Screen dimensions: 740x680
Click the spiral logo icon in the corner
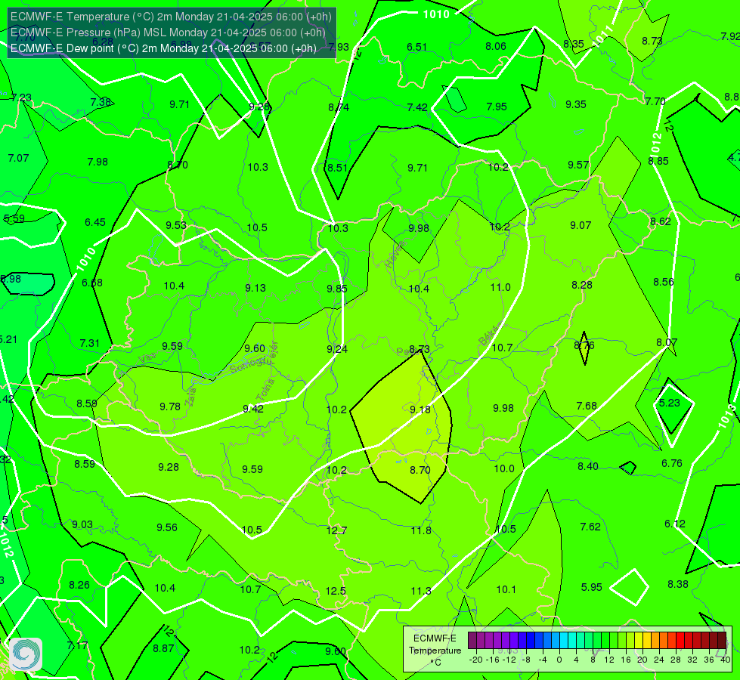tap(26, 654)
